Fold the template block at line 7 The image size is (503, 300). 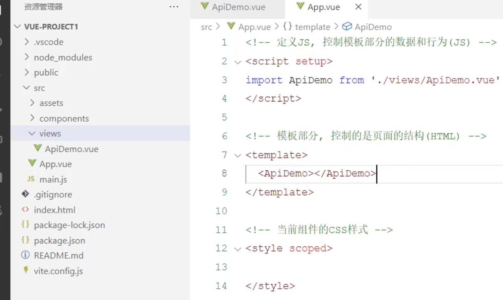coord(238,156)
